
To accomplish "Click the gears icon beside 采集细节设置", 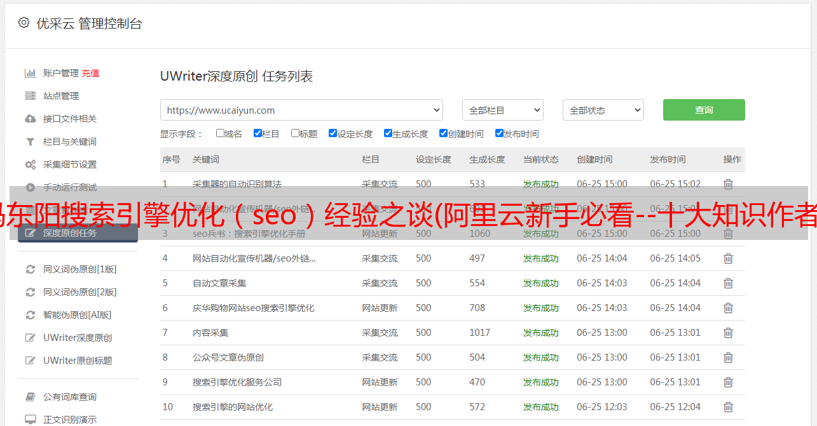I will 30,164.
